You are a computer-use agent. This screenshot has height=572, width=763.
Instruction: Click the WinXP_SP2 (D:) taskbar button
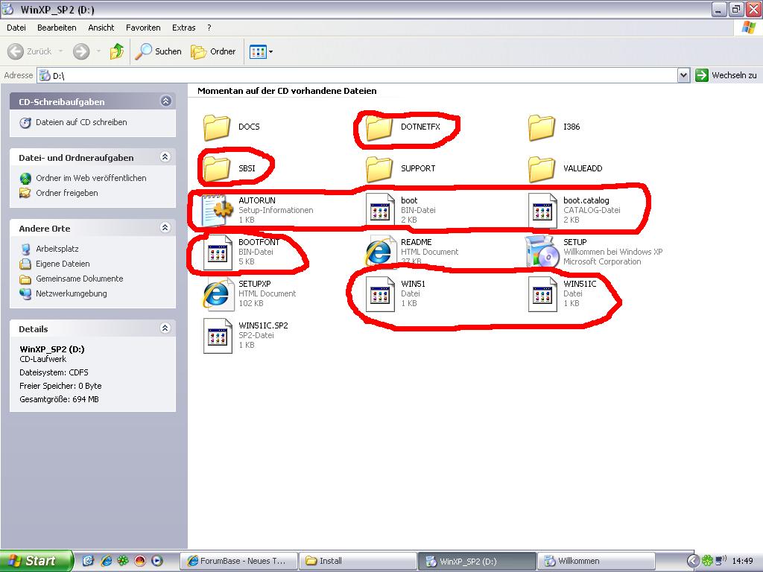point(476,561)
